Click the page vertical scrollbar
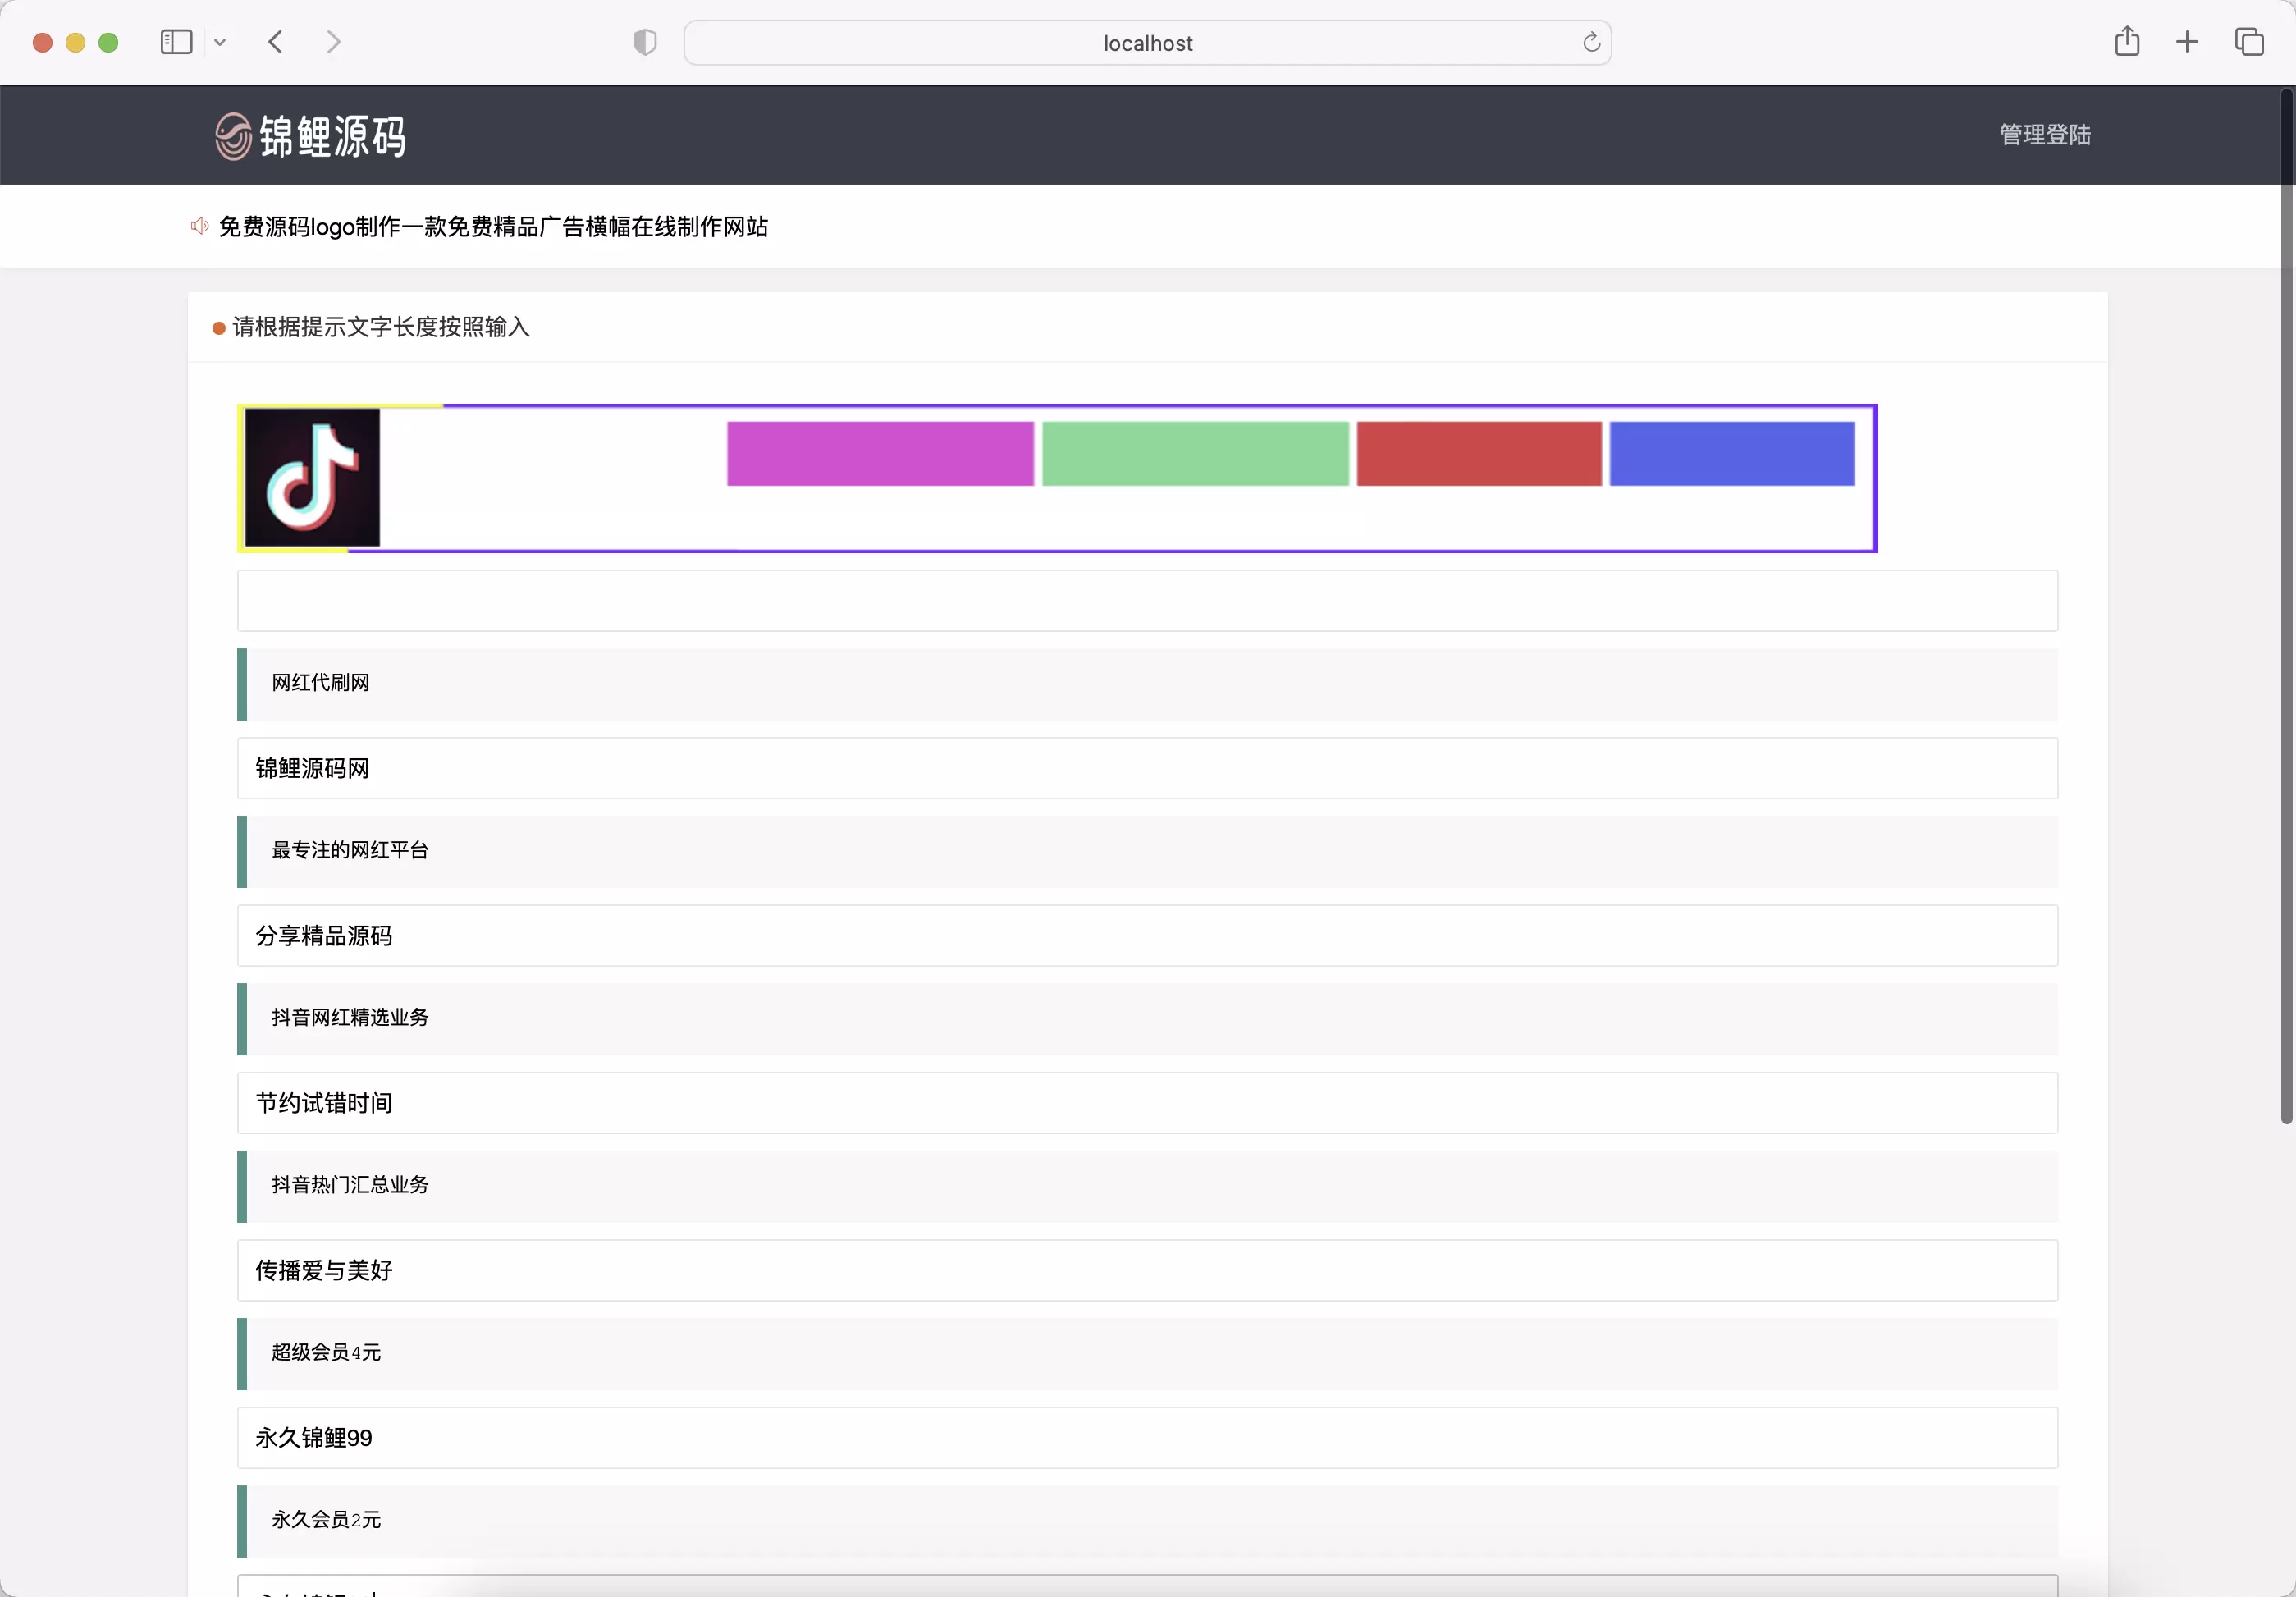Image resolution: width=2296 pixels, height=1597 pixels. tap(2286, 607)
